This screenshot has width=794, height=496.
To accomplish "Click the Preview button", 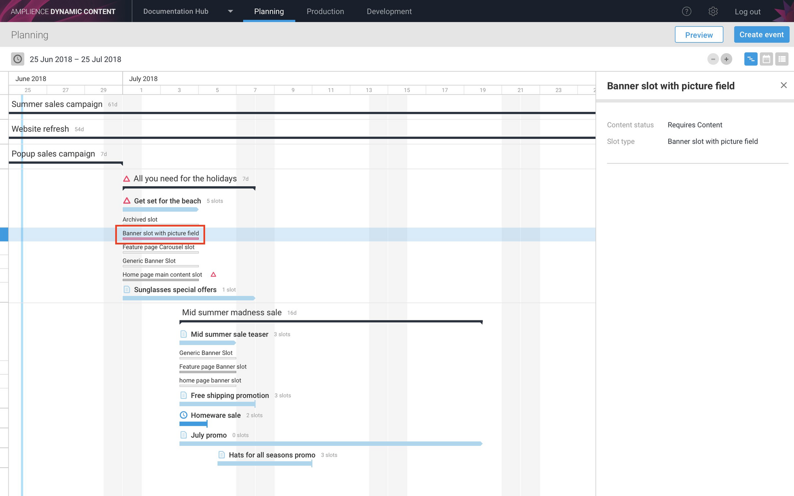I will 699,35.
